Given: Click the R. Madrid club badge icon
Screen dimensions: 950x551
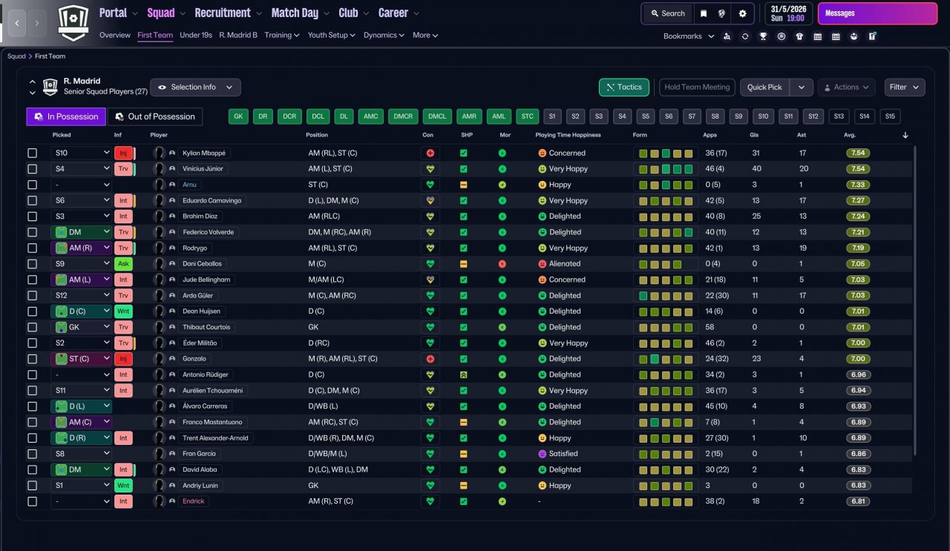Looking at the screenshot, I should pos(73,24).
